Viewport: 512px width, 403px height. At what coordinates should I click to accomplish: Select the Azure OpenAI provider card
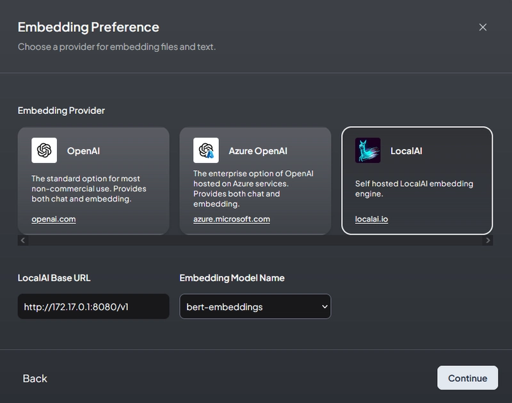pos(255,181)
